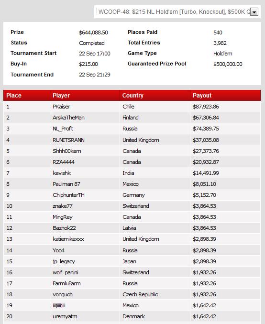Click the RZA4444 player name
This screenshot has width=265, height=324.
coord(64,162)
